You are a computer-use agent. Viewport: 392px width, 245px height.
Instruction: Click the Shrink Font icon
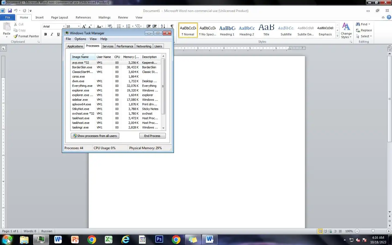pos(90,26)
